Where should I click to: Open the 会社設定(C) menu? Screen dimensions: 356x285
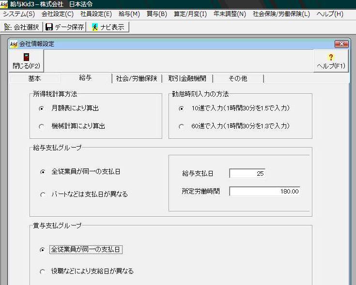58,14
